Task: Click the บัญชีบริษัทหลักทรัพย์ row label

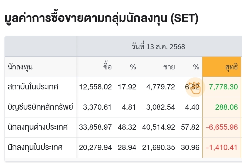Action: coord(40,107)
